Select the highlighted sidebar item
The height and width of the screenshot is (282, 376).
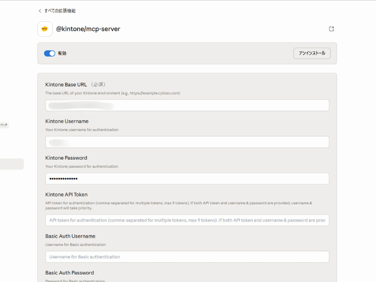[11, 164]
